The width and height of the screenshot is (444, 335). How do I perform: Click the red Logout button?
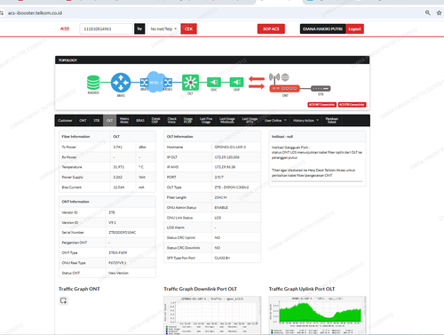click(354, 29)
